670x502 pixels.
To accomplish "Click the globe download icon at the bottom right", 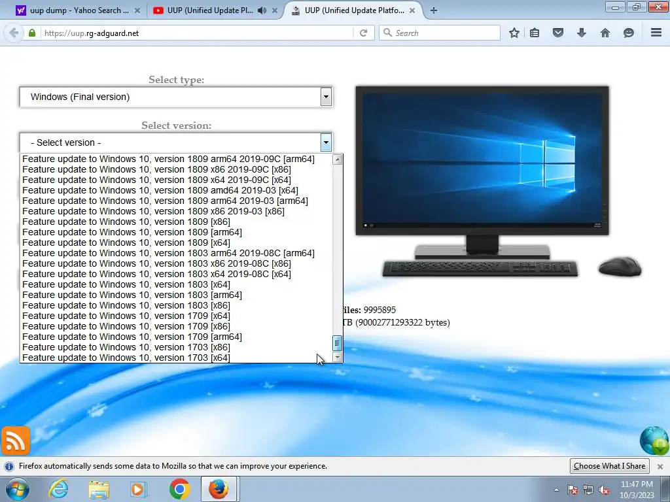I will click(654, 441).
